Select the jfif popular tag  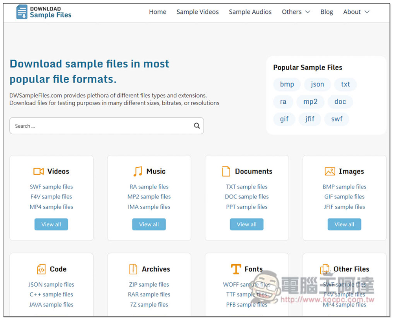[x=310, y=119]
